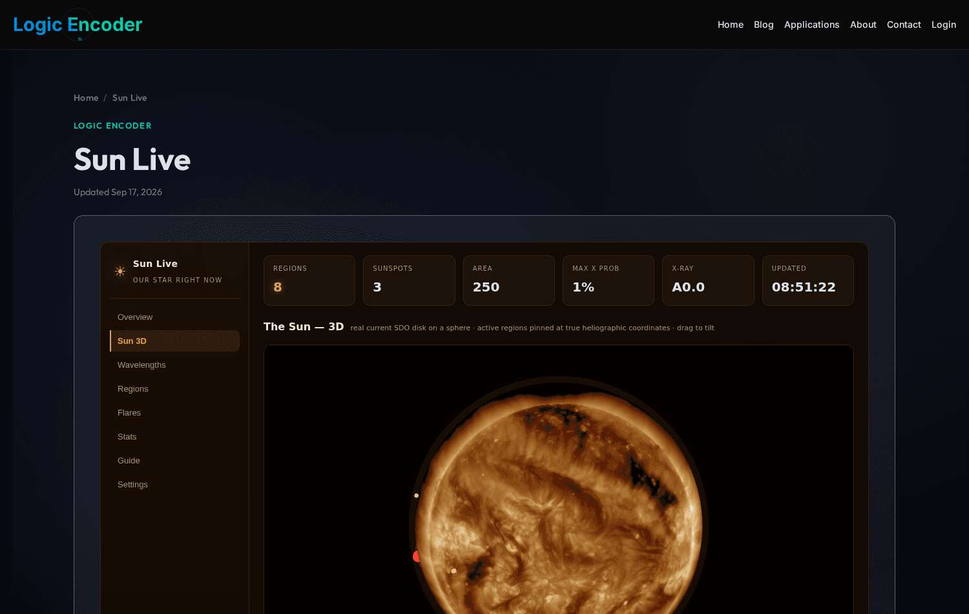Viewport: 969px width, 614px height.
Task: Open Settings in the sidebar
Action: tap(174, 485)
